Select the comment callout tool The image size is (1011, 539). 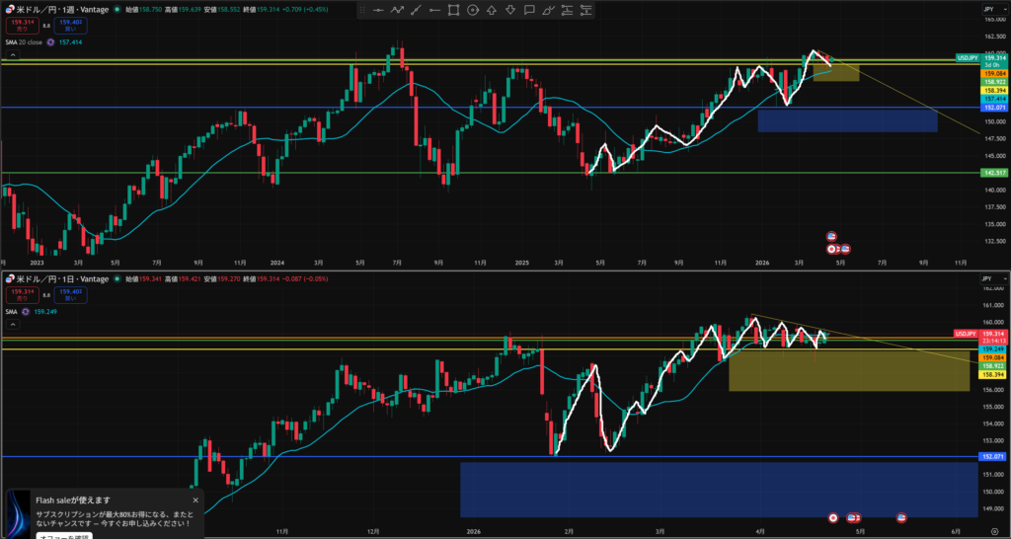pos(529,11)
